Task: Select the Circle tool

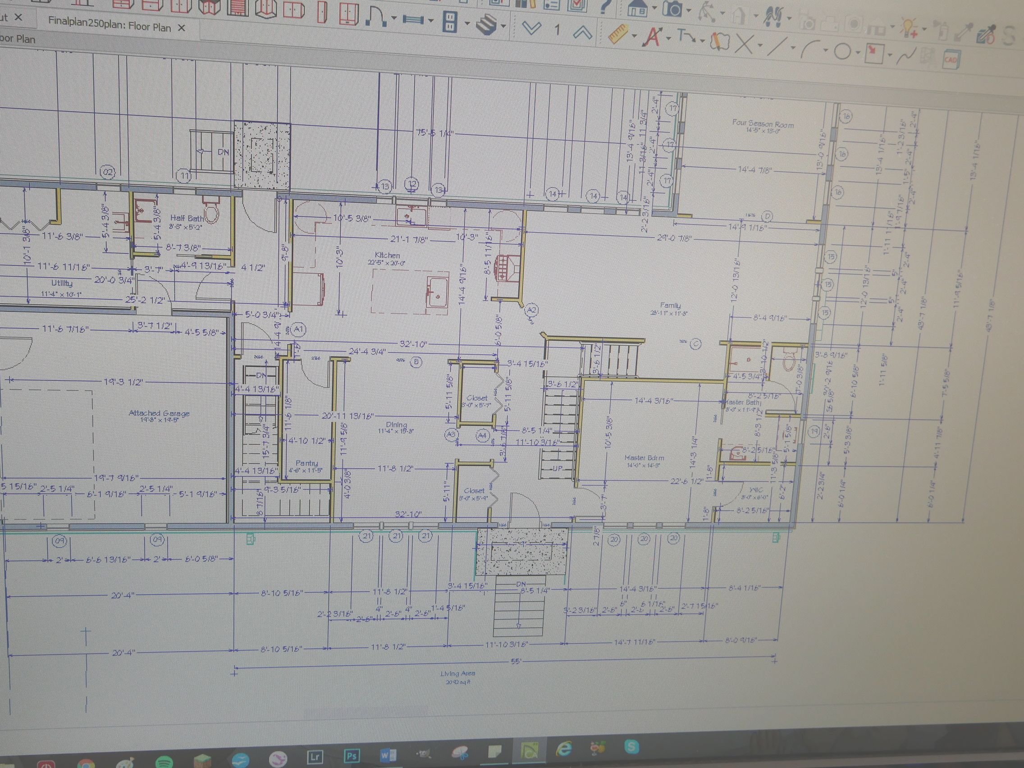Action: pyautogui.click(x=842, y=51)
